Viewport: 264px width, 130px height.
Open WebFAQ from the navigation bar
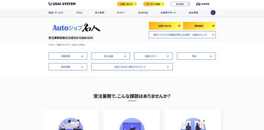click(143, 13)
